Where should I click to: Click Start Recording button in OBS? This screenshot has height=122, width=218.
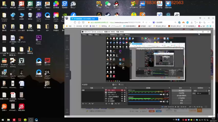(181, 93)
